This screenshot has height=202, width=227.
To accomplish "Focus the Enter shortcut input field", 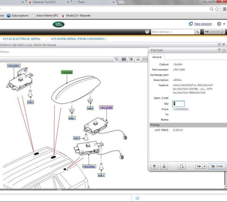I will (173, 32).
